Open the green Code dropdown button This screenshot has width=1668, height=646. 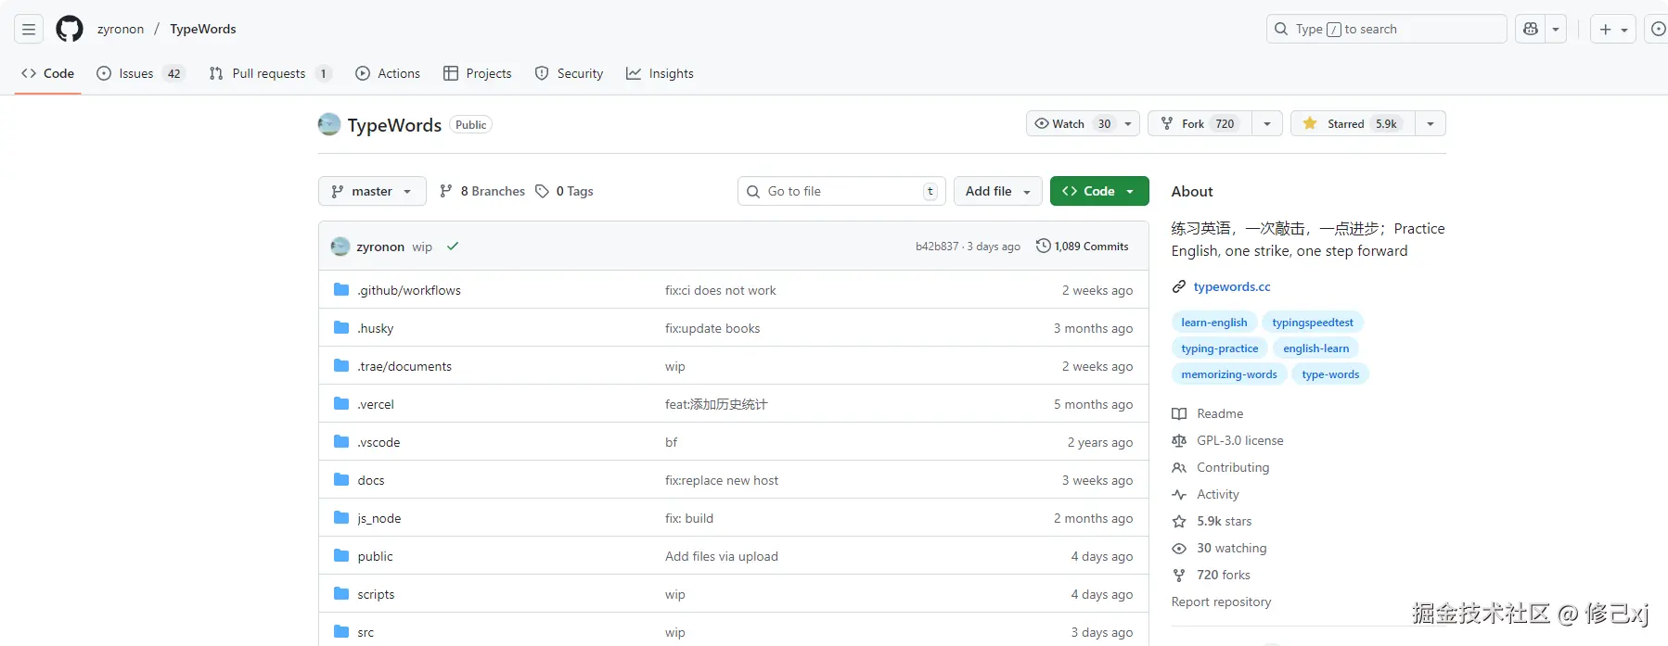[x=1099, y=191]
